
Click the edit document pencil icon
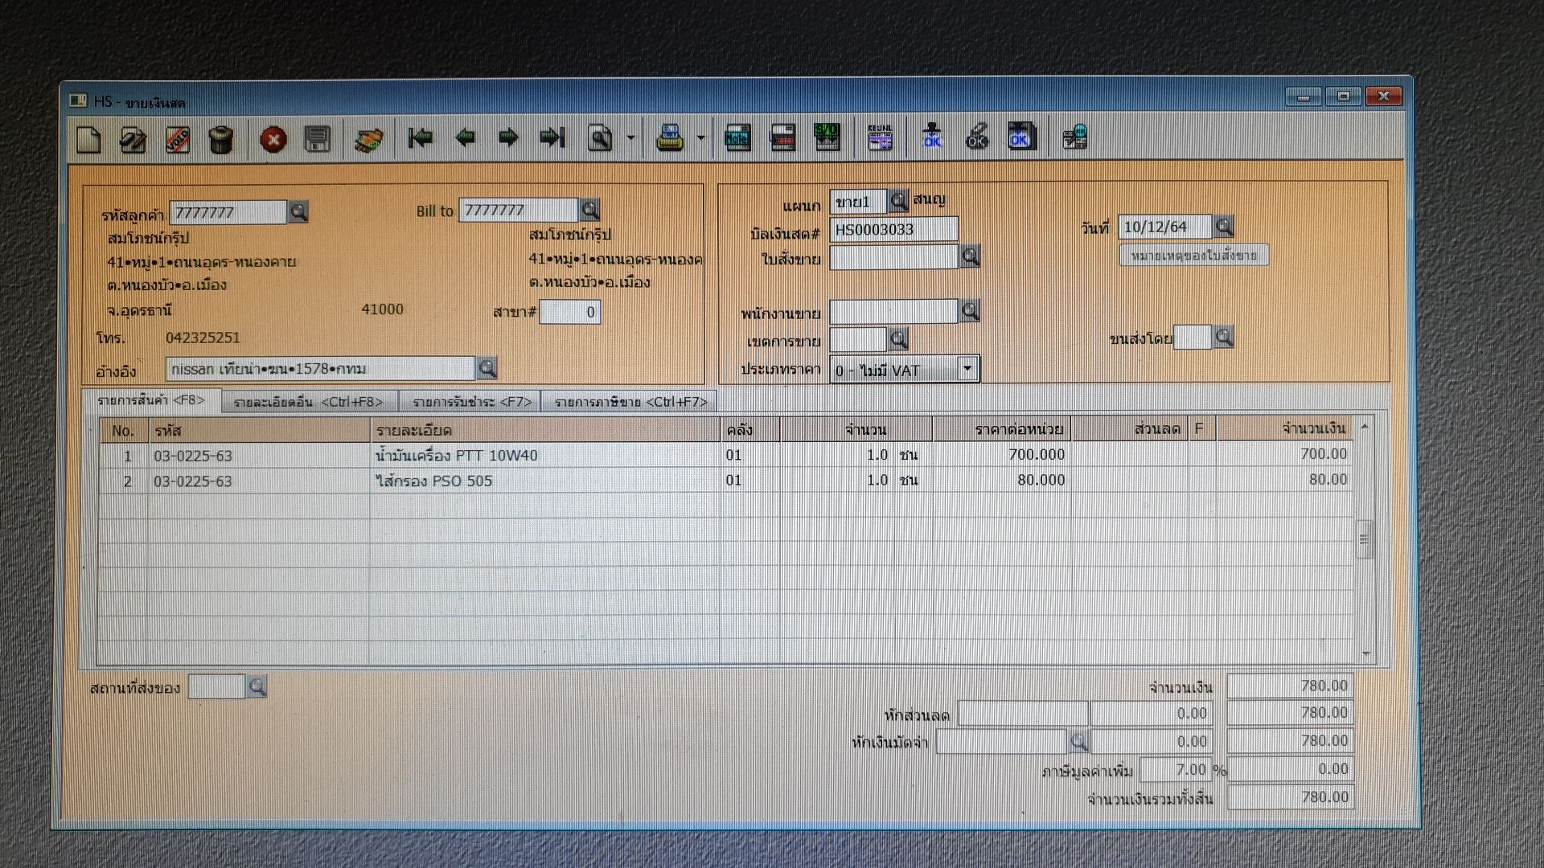(133, 140)
